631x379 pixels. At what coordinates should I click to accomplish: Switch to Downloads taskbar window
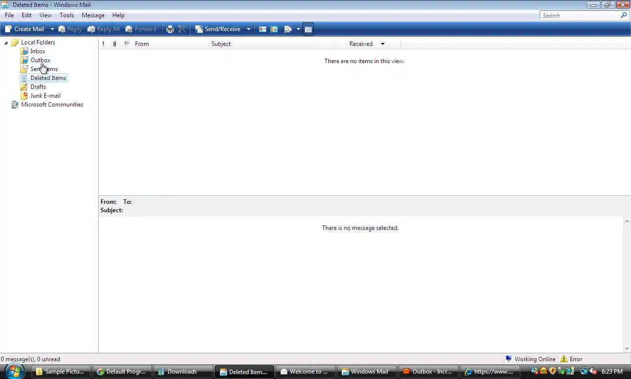click(183, 372)
